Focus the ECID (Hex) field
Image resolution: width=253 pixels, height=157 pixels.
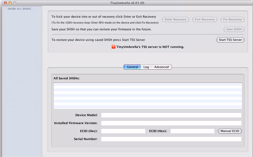click(x=192, y=131)
